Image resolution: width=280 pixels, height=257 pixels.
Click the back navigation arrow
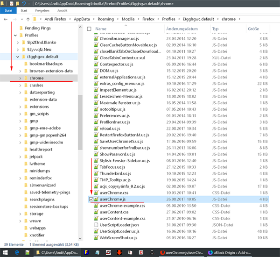click(x=5, y=19)
